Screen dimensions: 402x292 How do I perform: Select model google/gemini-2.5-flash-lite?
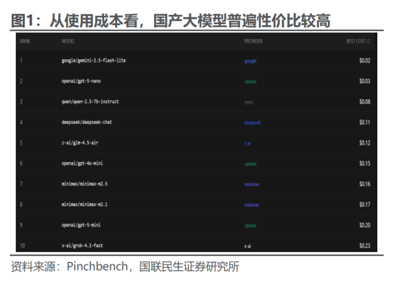(x=93, y=61)
